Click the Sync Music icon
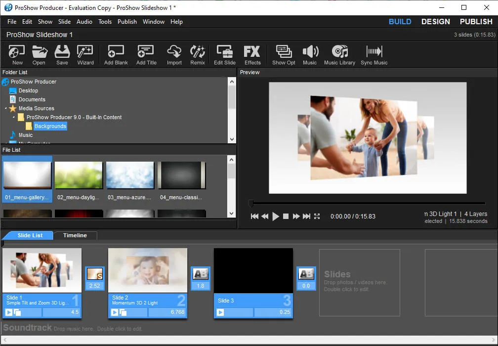Image resolution: width=498 pixels, height=346 pixels. 374,55
